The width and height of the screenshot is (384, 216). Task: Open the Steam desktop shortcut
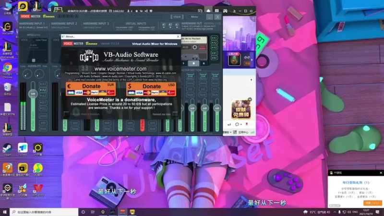tap(7, 150)
